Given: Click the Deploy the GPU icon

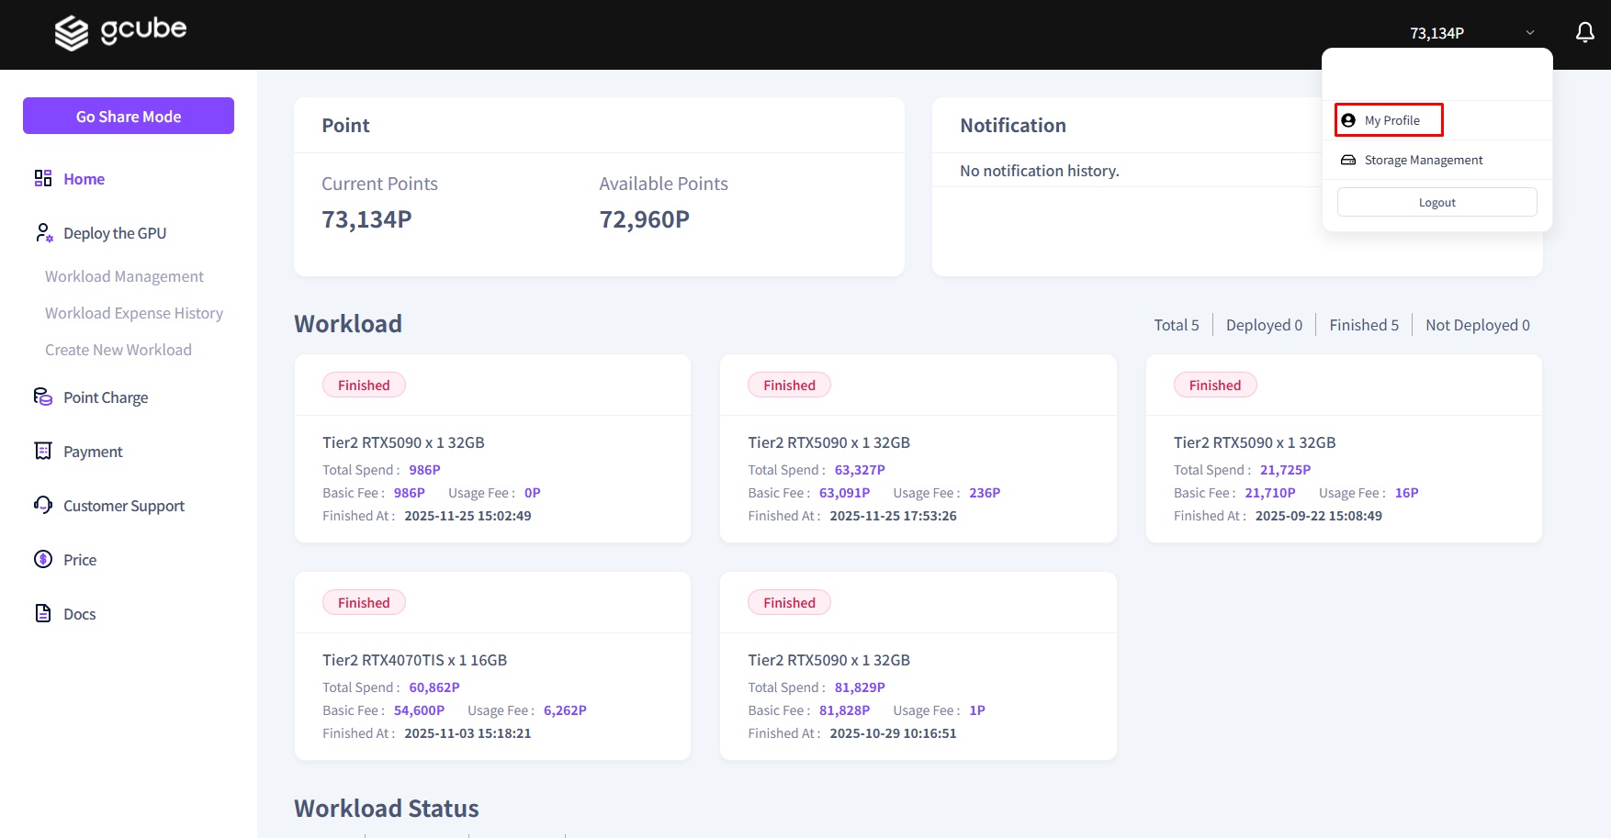Looking at the screenshot, I should click(43, 232).
